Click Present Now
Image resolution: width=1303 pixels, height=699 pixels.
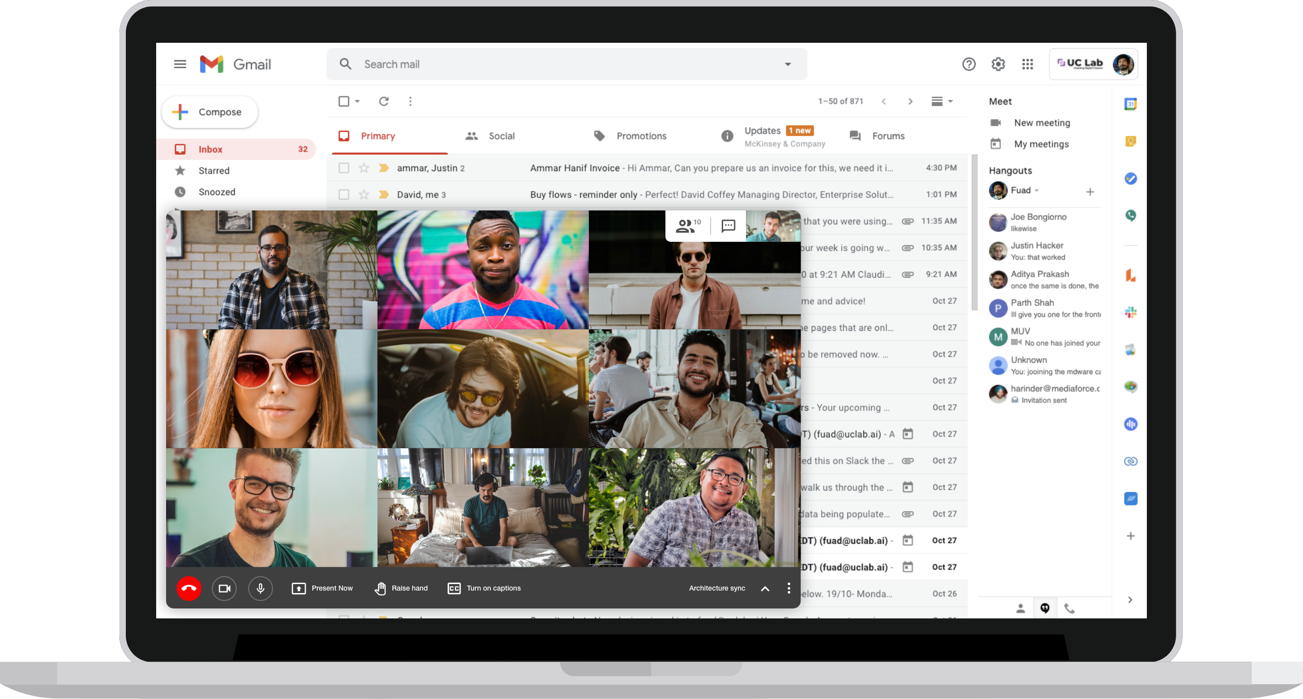tap(322, 588)
